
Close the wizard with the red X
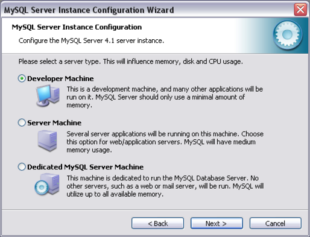[x=300, y=10]
